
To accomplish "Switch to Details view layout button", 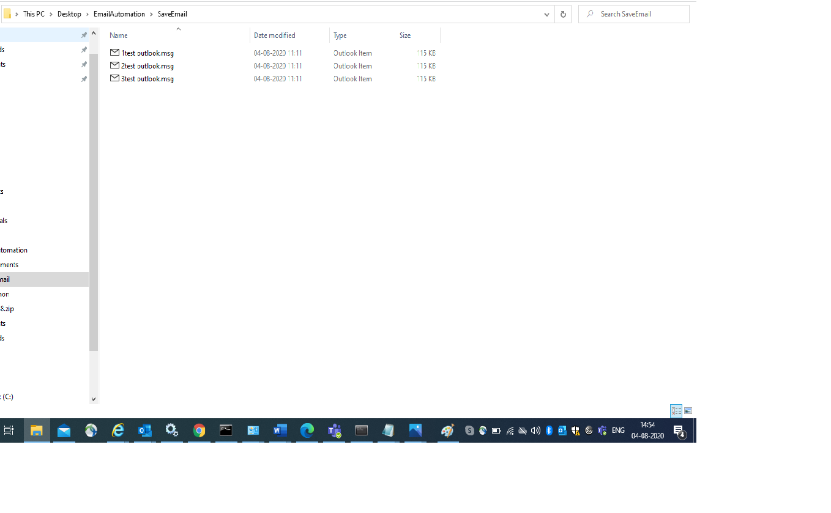I will coord(676,411).
